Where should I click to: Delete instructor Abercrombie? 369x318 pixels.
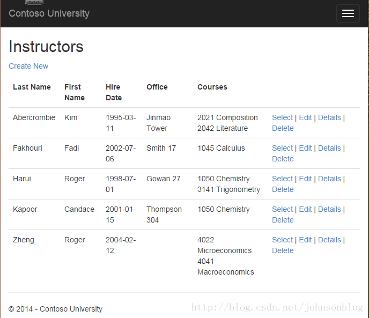pos(283,128)
